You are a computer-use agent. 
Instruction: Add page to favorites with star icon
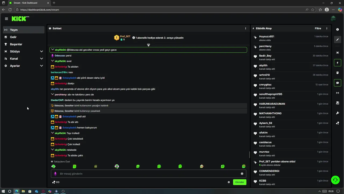[313, 10]
